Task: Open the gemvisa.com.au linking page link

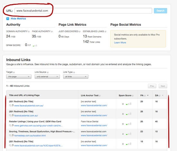Action: tap(38, 126)
